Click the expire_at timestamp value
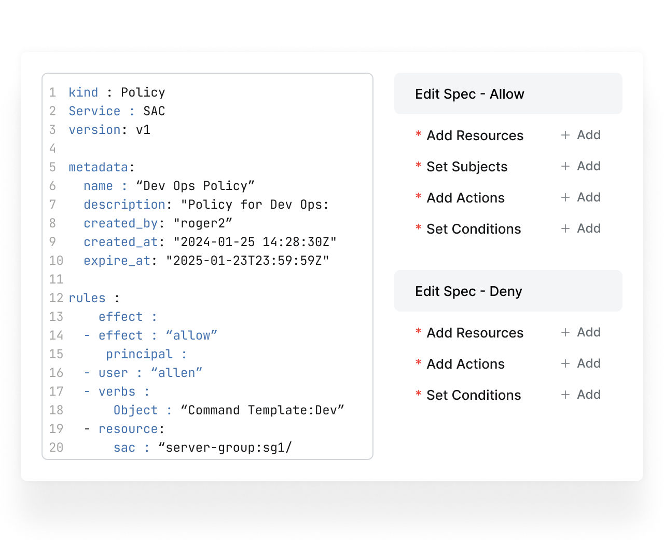The image size is (664, 540). tap(247, 261)
